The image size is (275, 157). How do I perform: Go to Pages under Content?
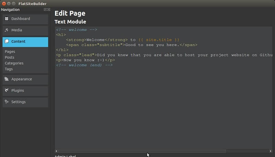point(10,51)
